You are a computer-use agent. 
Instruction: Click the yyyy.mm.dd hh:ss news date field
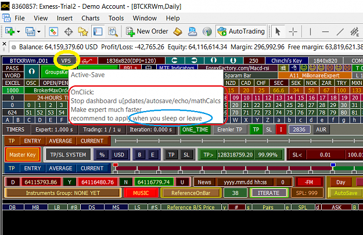(x=246, y=182)
